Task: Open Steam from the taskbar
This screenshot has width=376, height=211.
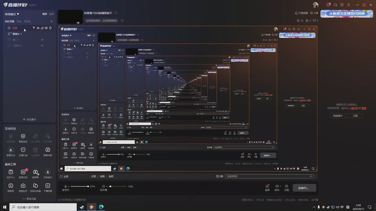Action: pos(82,207)
